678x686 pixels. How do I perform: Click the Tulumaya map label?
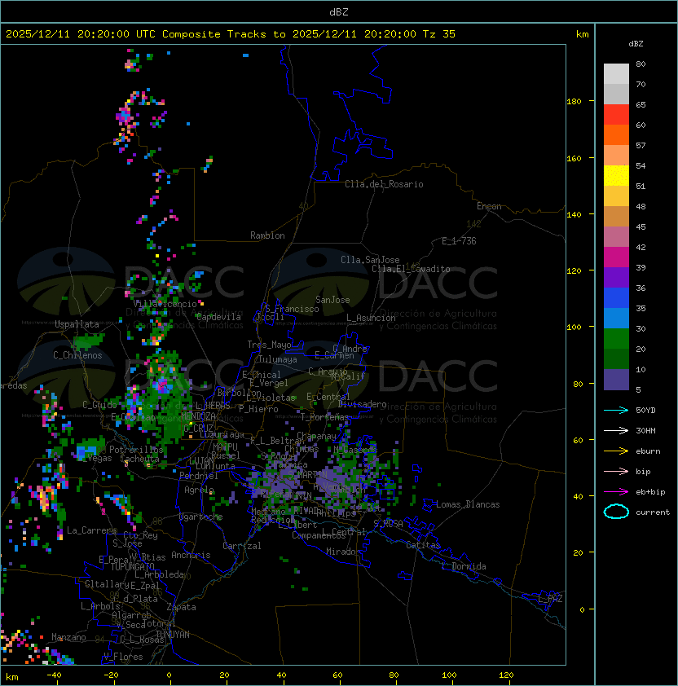pos(278,359)
